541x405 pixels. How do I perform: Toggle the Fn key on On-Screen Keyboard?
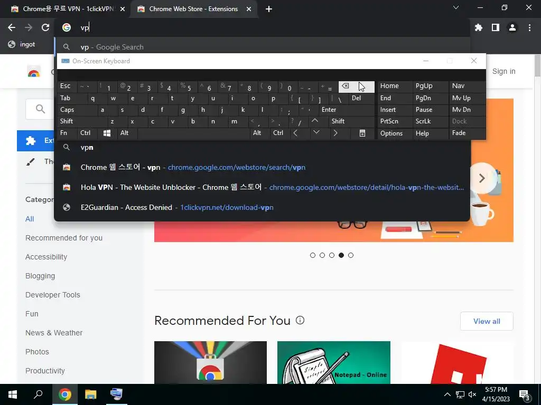[x=67, y=133]
